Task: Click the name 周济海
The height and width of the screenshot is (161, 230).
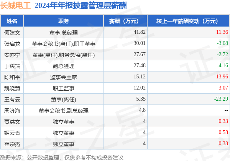Action: (12, 111)
